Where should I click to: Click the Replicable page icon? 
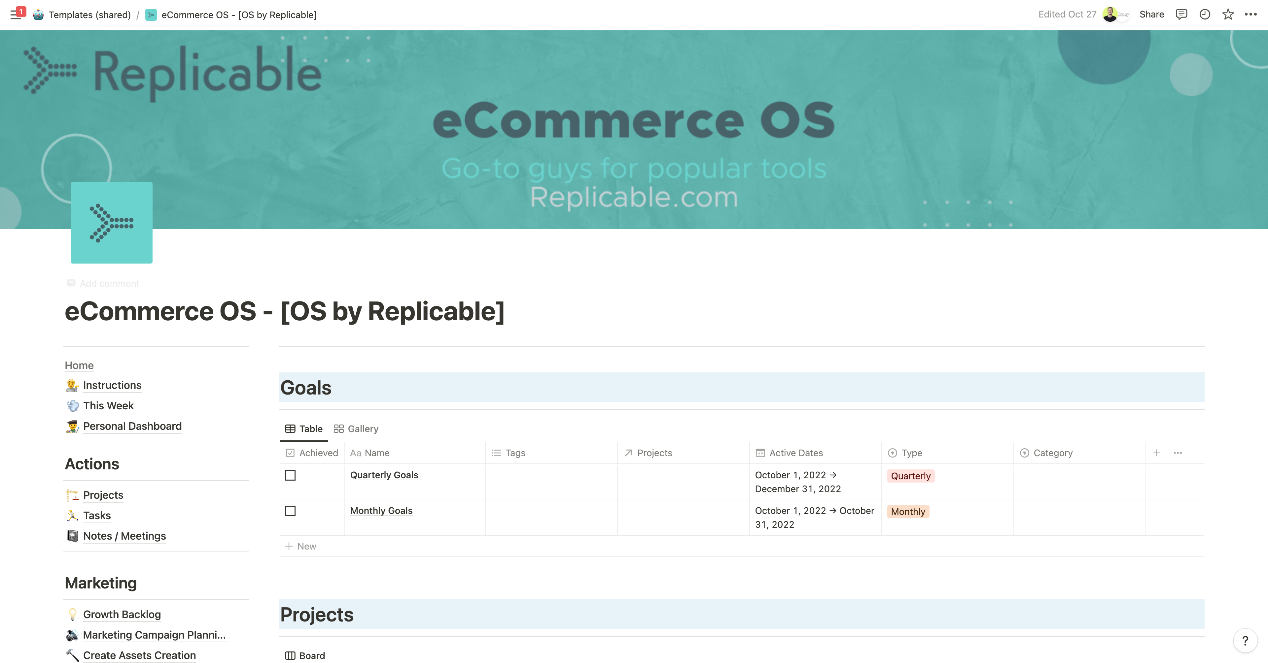pos(111,222)
